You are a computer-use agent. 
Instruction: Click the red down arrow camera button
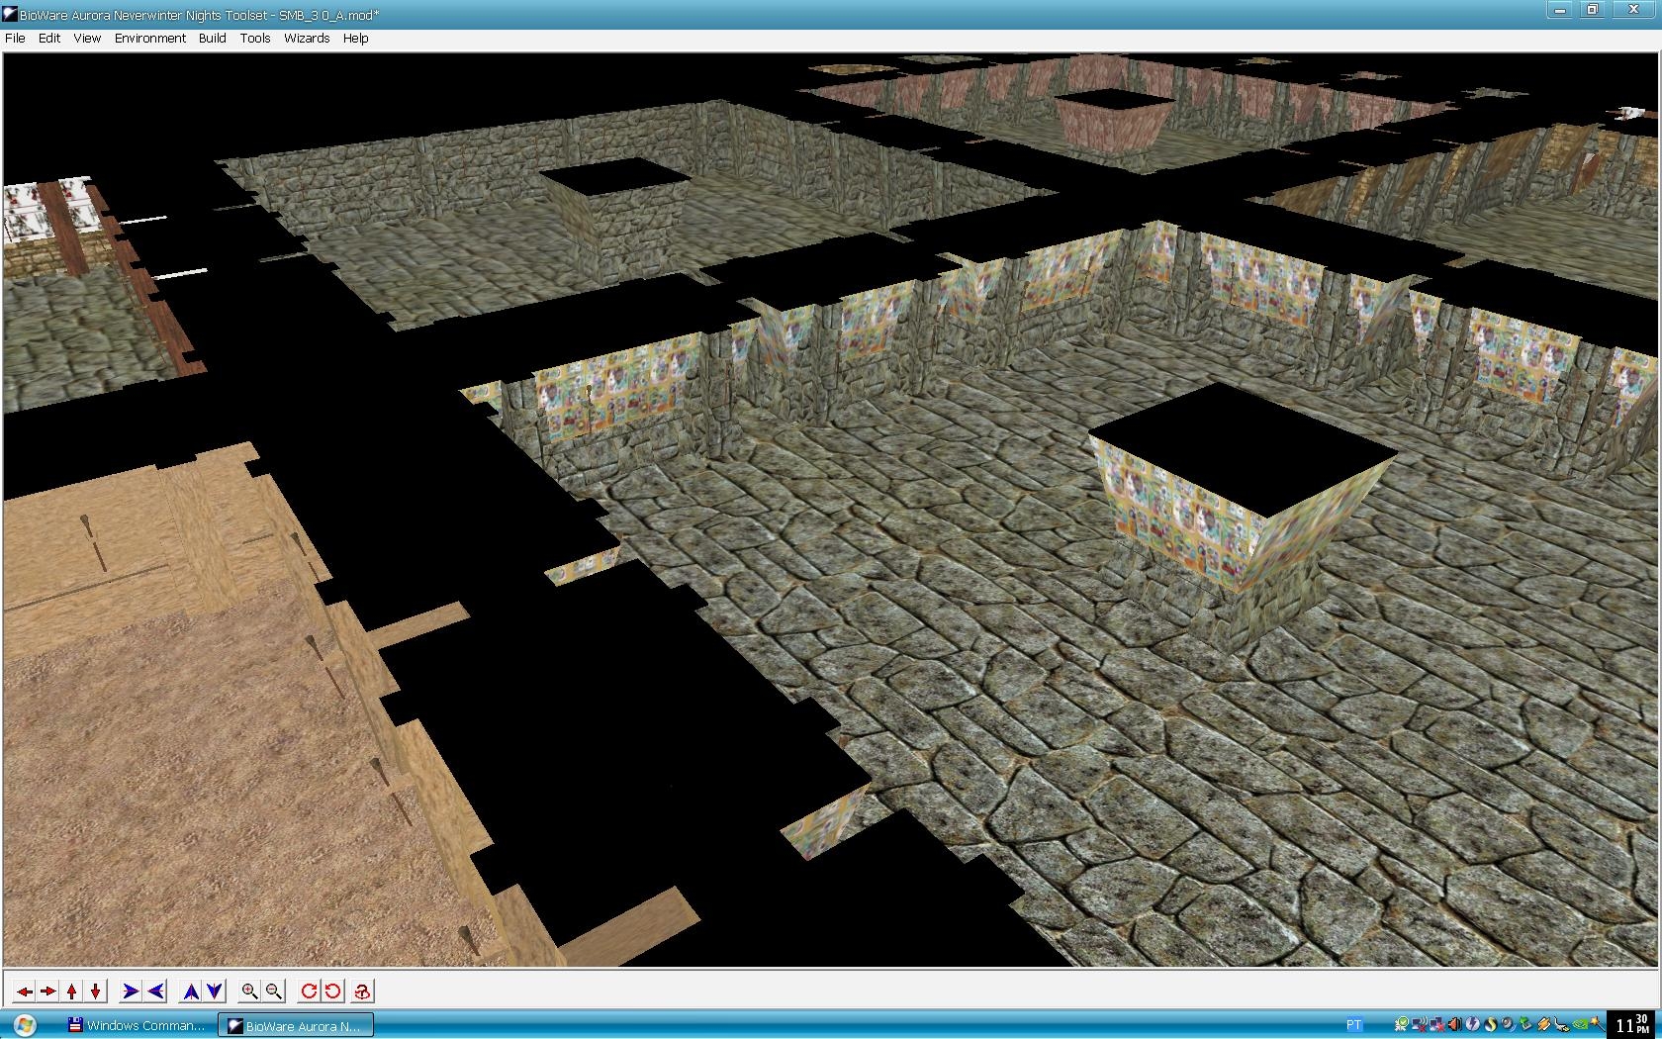point(95,991)
